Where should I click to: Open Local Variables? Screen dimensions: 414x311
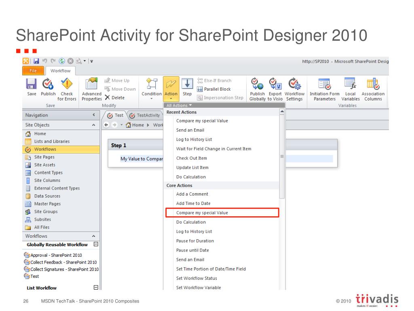tap(351, 89)
